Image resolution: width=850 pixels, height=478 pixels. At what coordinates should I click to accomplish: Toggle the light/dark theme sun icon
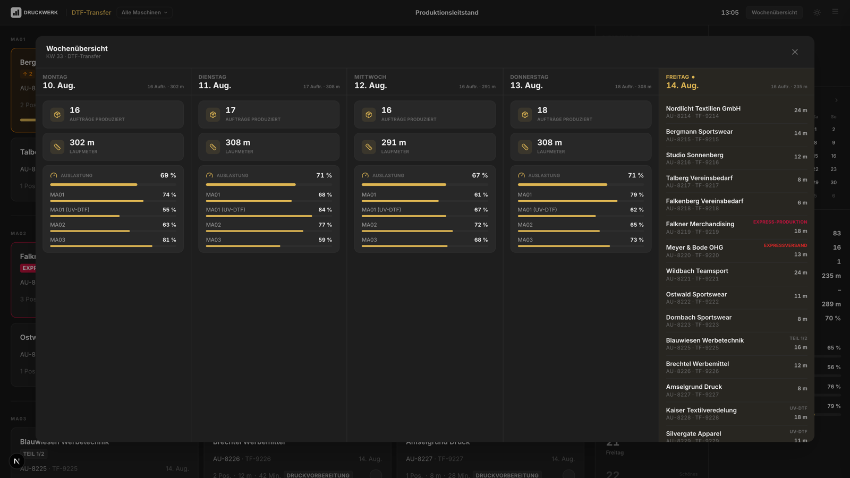click(817, 12)
